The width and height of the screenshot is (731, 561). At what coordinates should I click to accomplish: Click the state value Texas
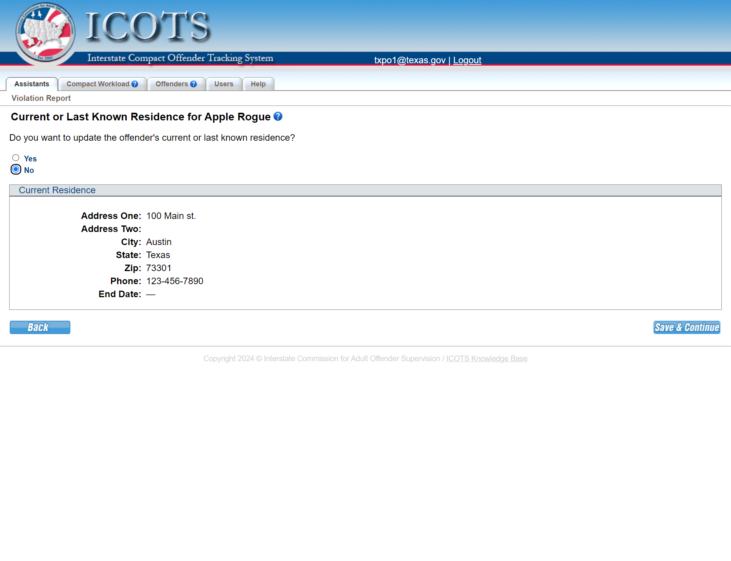[x=158, y=255]
